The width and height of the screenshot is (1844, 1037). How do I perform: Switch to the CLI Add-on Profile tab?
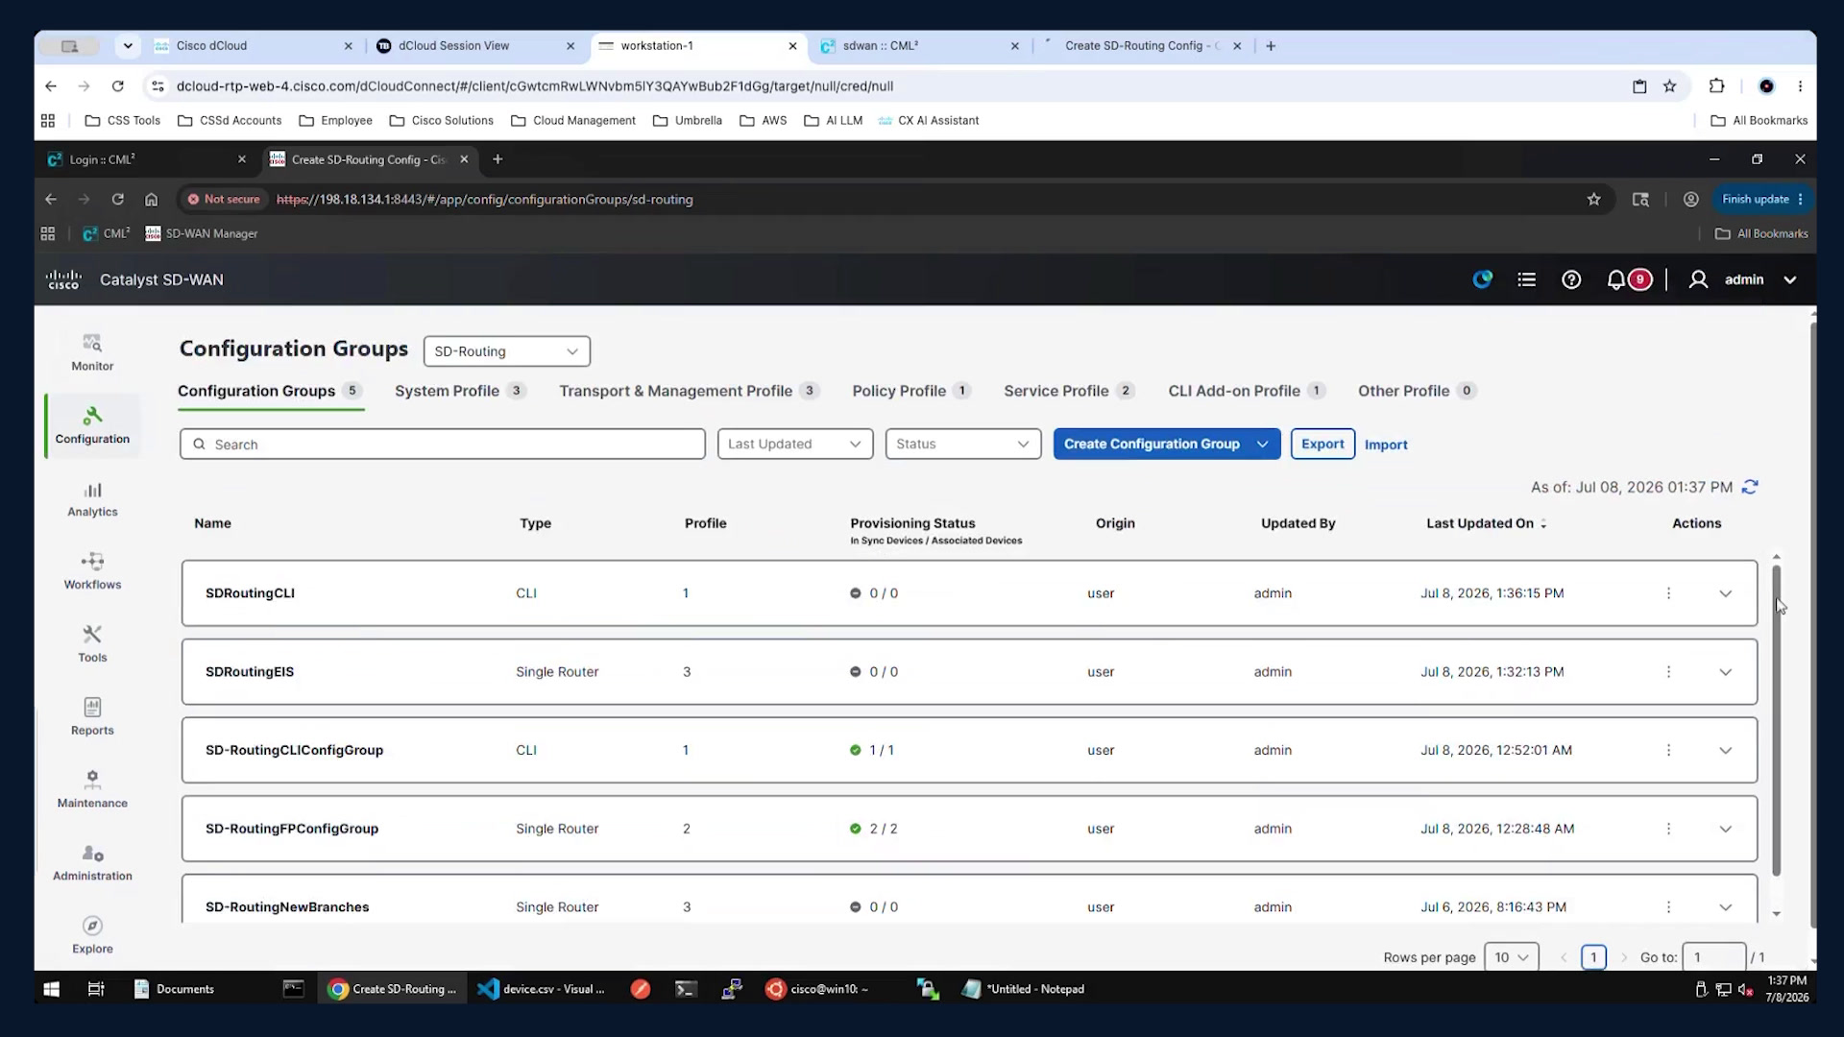(1247, 391)
